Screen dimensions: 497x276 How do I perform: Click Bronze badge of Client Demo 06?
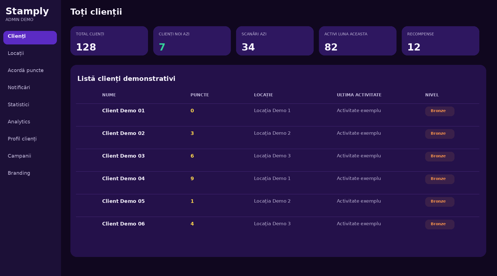point(440,224)
